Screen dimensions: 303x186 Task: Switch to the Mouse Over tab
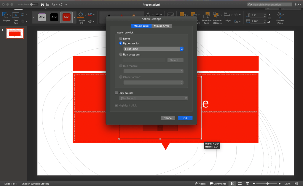[x=162, y=26]
